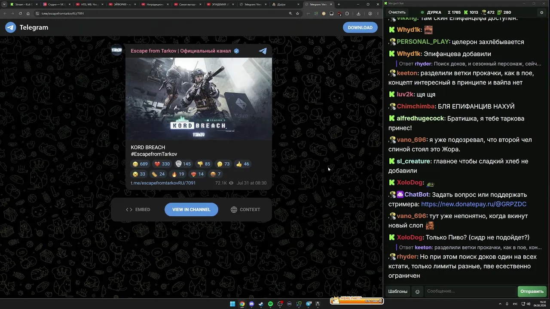Click the hot dog reaction with 24
This screenshot has height=309, width=550.
click(158, 174)
